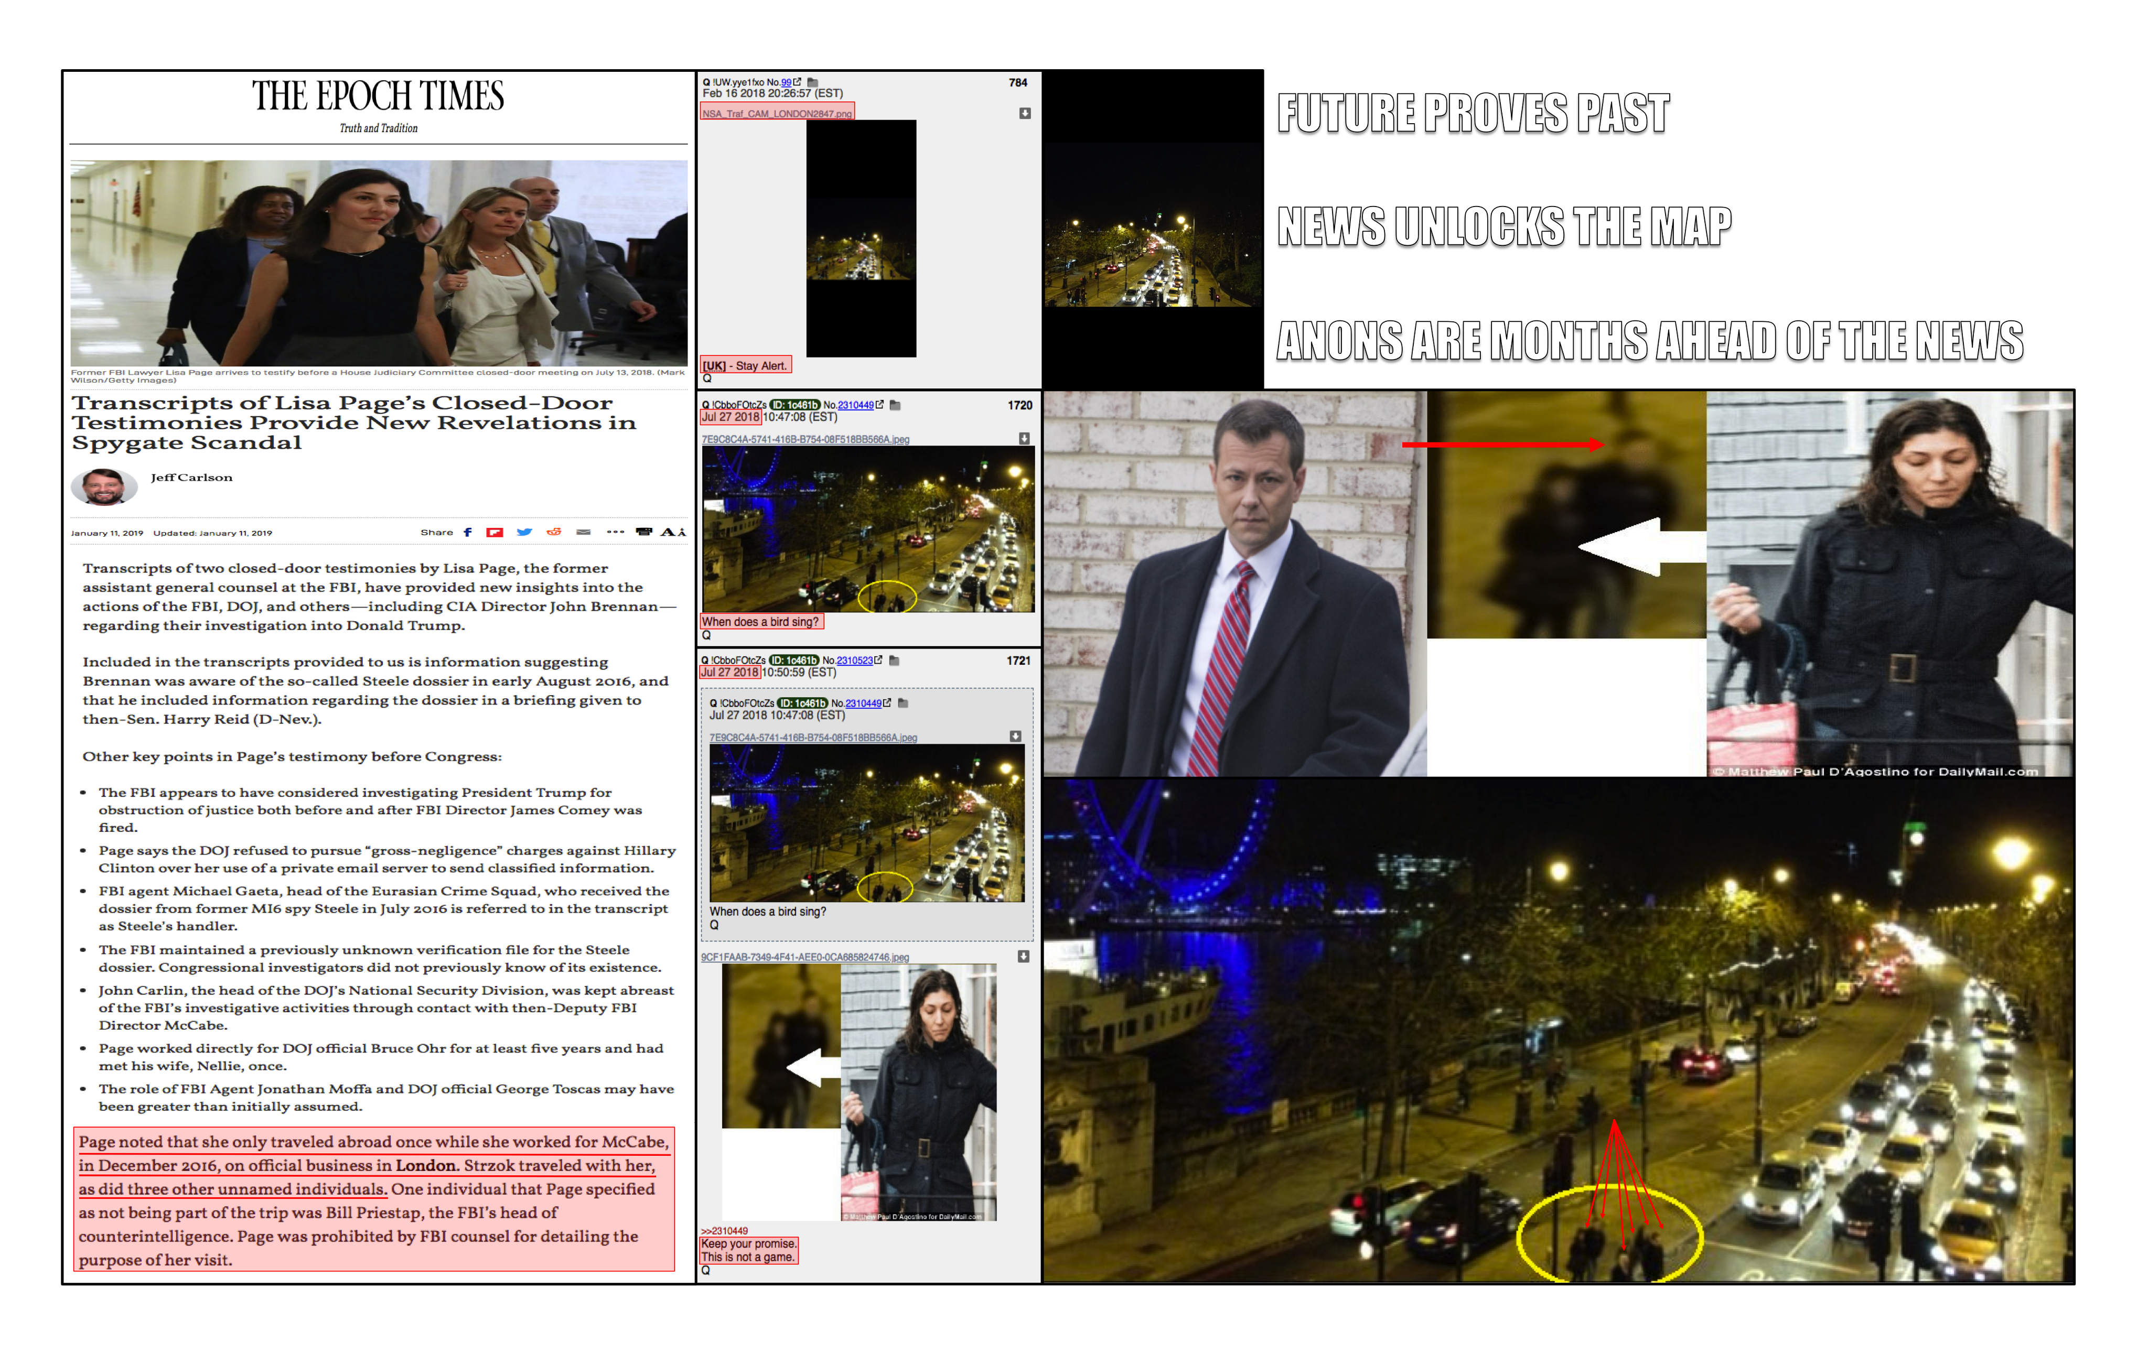Click the >>2310449 reply reference

tap(724, 1230)
